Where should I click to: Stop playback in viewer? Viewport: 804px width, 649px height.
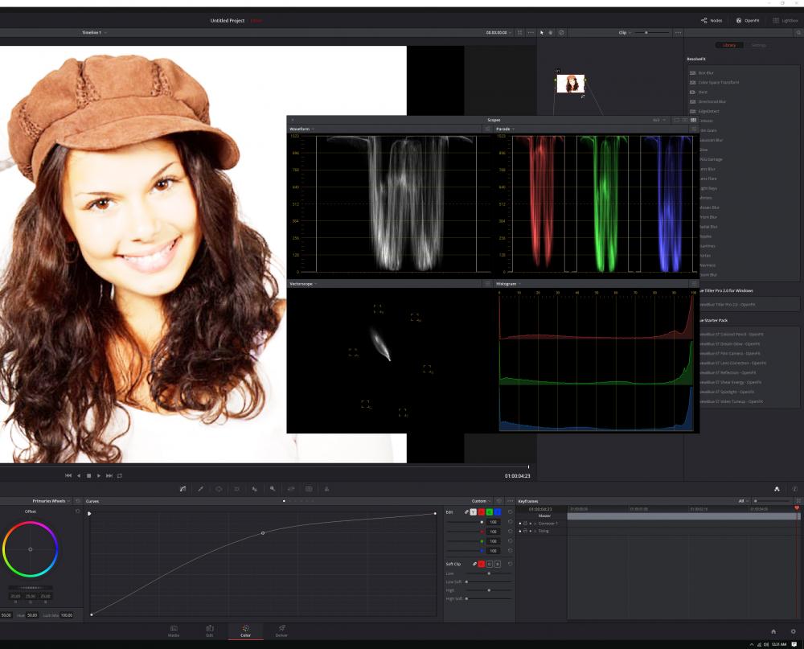[88, 475]
